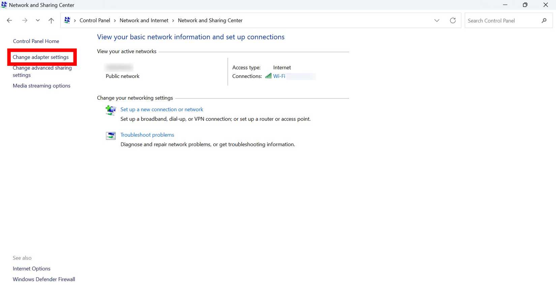Click the 'Access type:' label

point(246,68)
